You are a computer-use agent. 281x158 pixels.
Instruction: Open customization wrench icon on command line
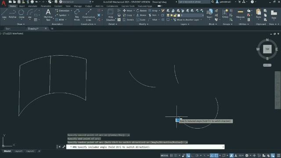click(64, 147)
